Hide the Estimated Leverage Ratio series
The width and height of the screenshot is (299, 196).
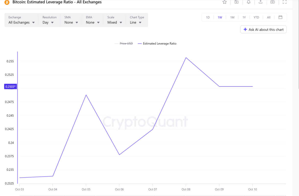(157, 44)
